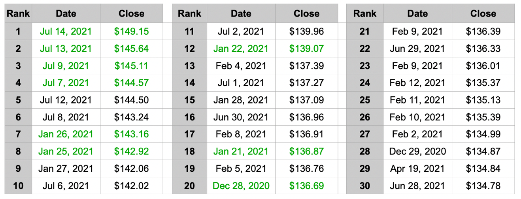The image size is (521, 199).
Task: Select the rank 15 cell
Action: pos(190,100)
